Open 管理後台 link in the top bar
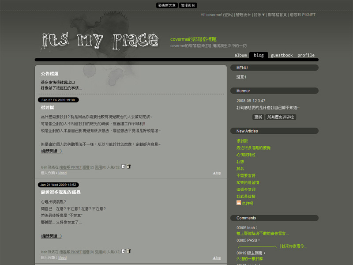The height and width of the screenshot is (265, 353). pos(243,15)
